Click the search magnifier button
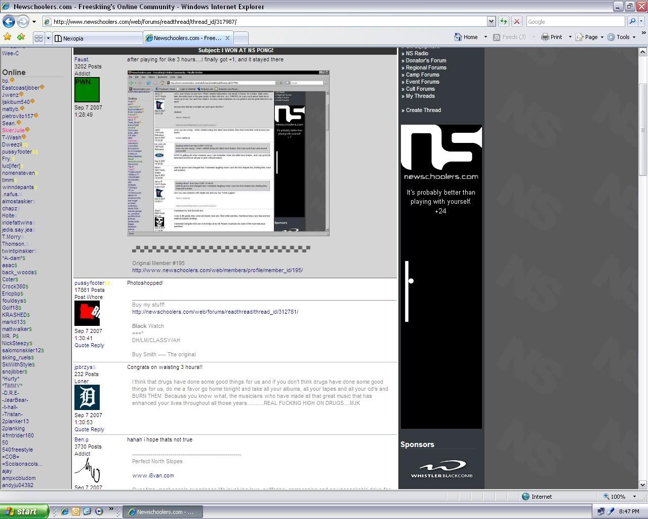648x519 pixels. pyautogui.click(x=632, y=21)
